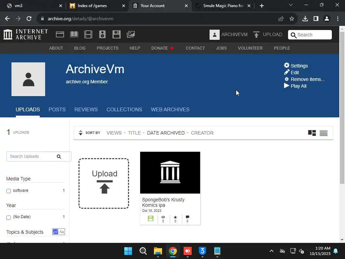Expand the tab search chevron
The width and height of the screenshot is (345, 259).
pyautogui.click(x=291, y=5)
